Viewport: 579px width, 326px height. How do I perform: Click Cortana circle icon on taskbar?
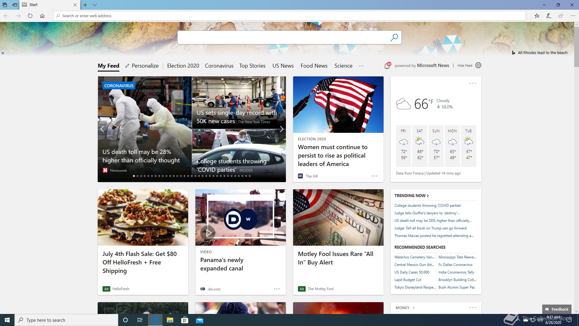coord(125,320)
